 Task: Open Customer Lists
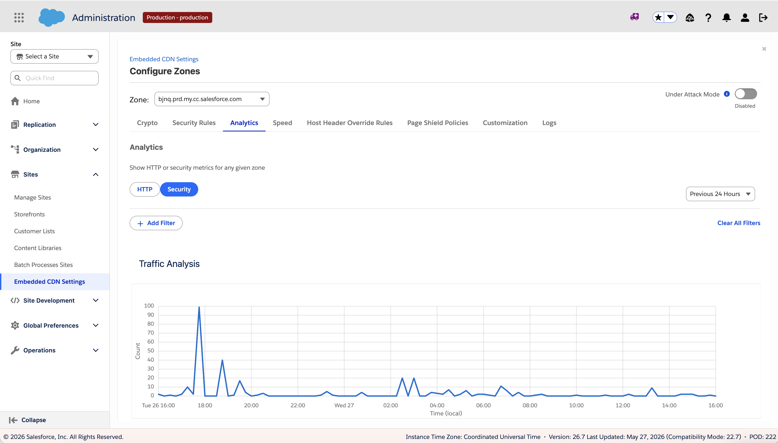(x=34, y=231)
